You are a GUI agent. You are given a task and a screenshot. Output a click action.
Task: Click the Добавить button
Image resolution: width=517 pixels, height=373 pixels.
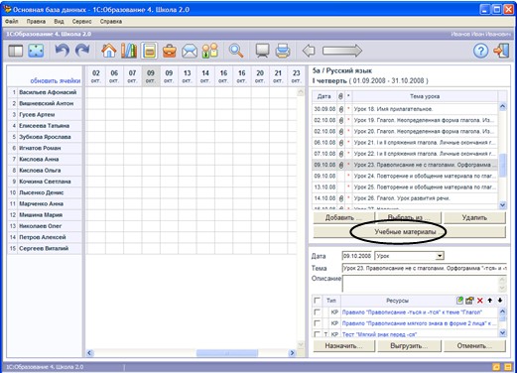coord(343,217)
